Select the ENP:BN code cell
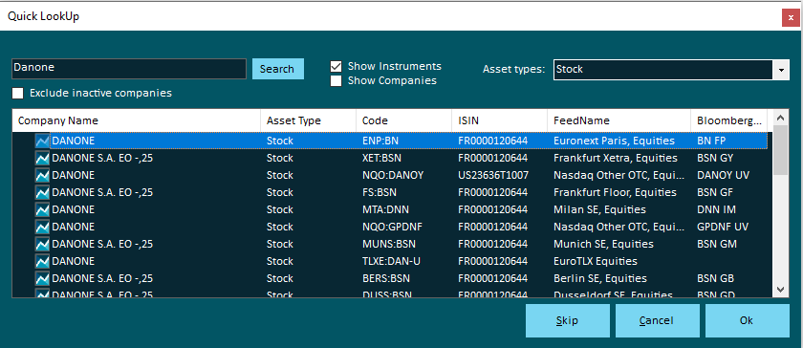The width and height of the screenshot is (803, 348). click(403, 141)
